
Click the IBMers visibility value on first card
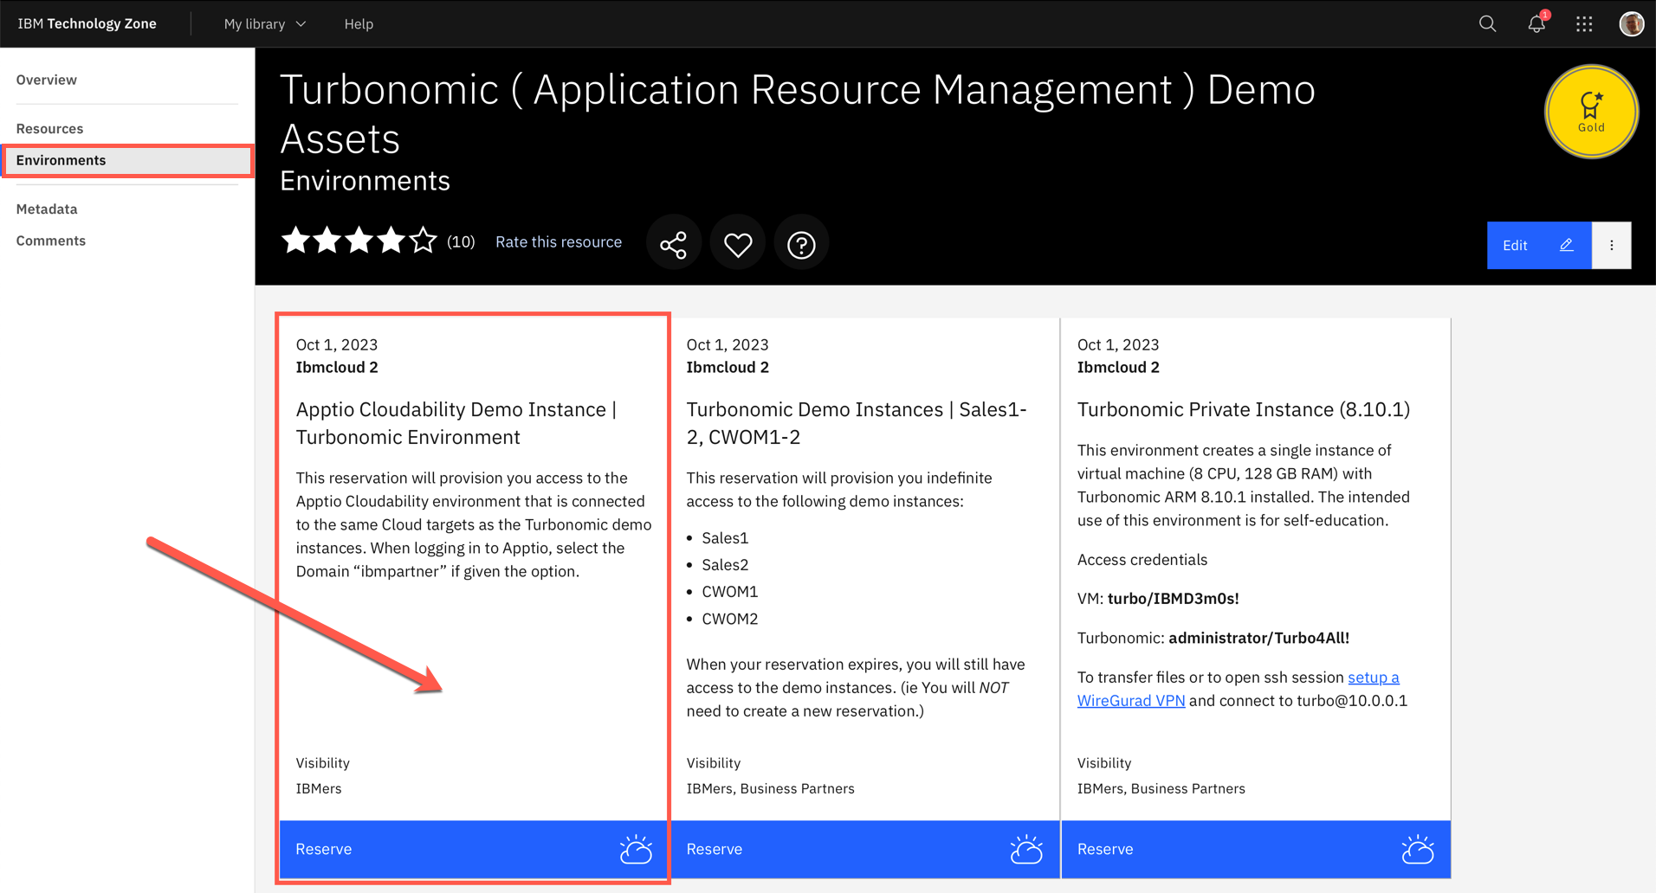tap(319, 788)
